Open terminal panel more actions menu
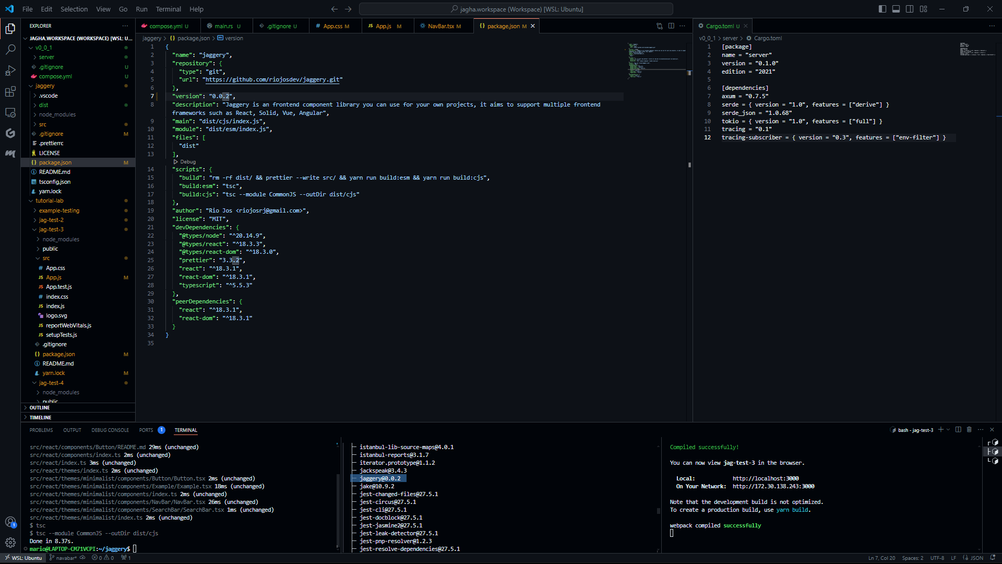Image resolution: width=1002 pixels, height=564 pixels. click(981, 430)
